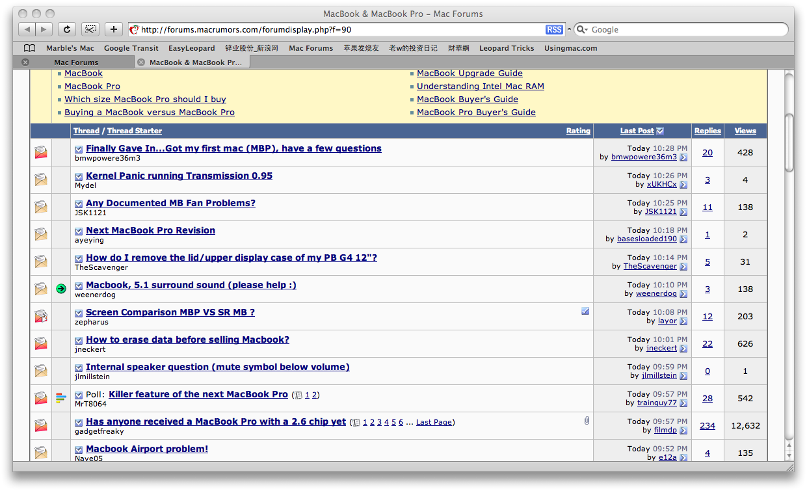The image size is (807, 491).
Task: Click folder icon for 'Kernel Panic' thread
Action: 41,180
